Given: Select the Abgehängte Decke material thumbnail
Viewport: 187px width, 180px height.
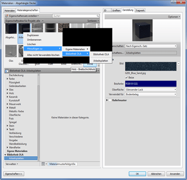Looking at the screenshot, I should point(11,29).
